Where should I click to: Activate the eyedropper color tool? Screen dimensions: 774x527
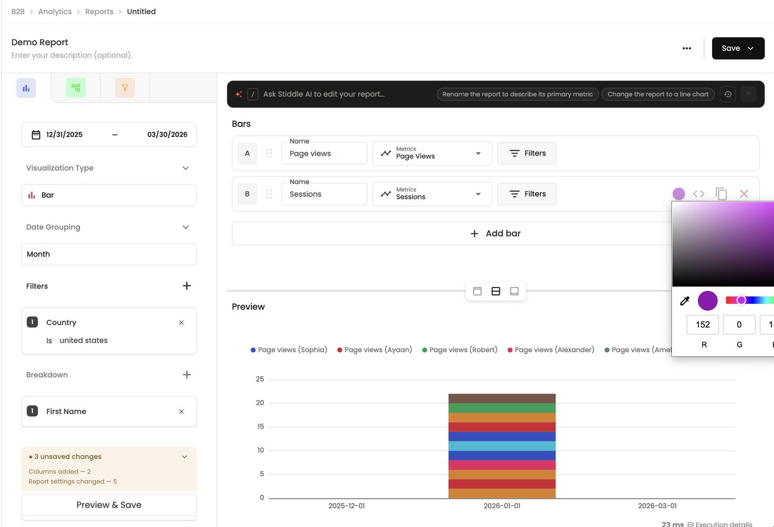[684, 301]
